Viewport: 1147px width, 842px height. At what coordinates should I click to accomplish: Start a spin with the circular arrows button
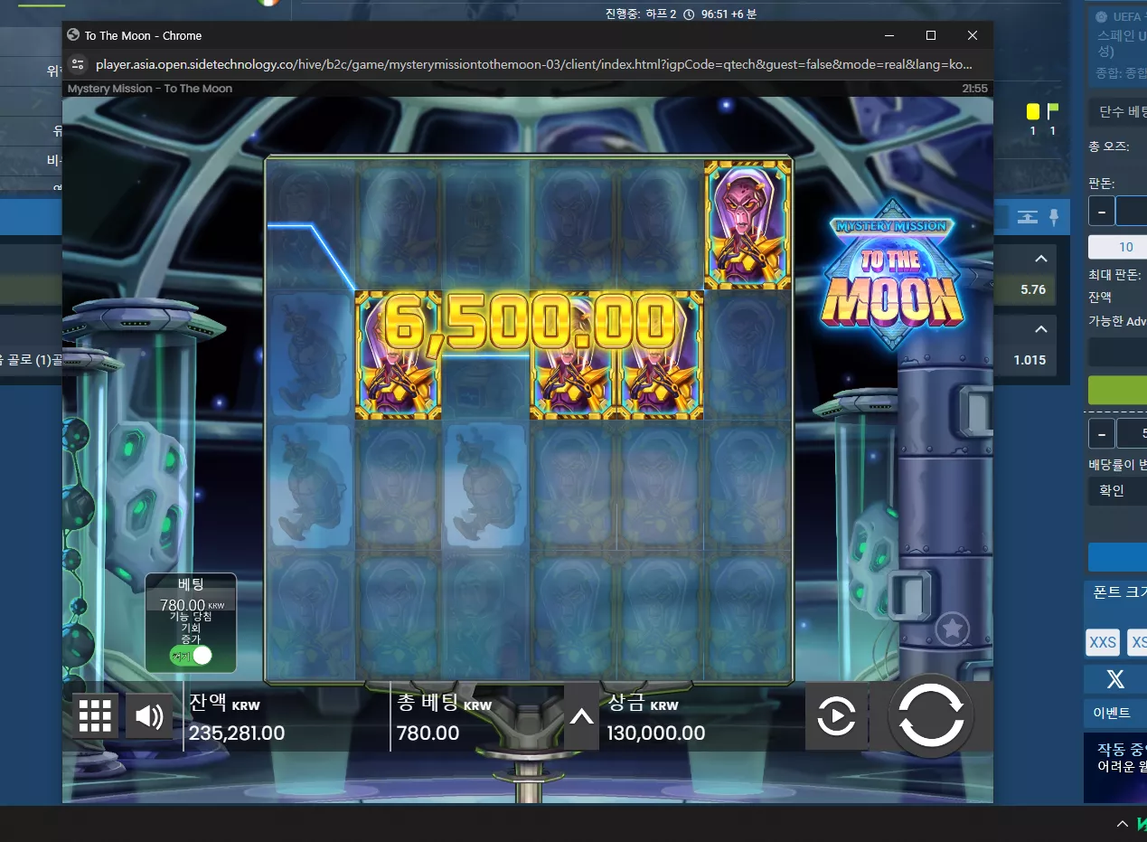tap(931, 717)
